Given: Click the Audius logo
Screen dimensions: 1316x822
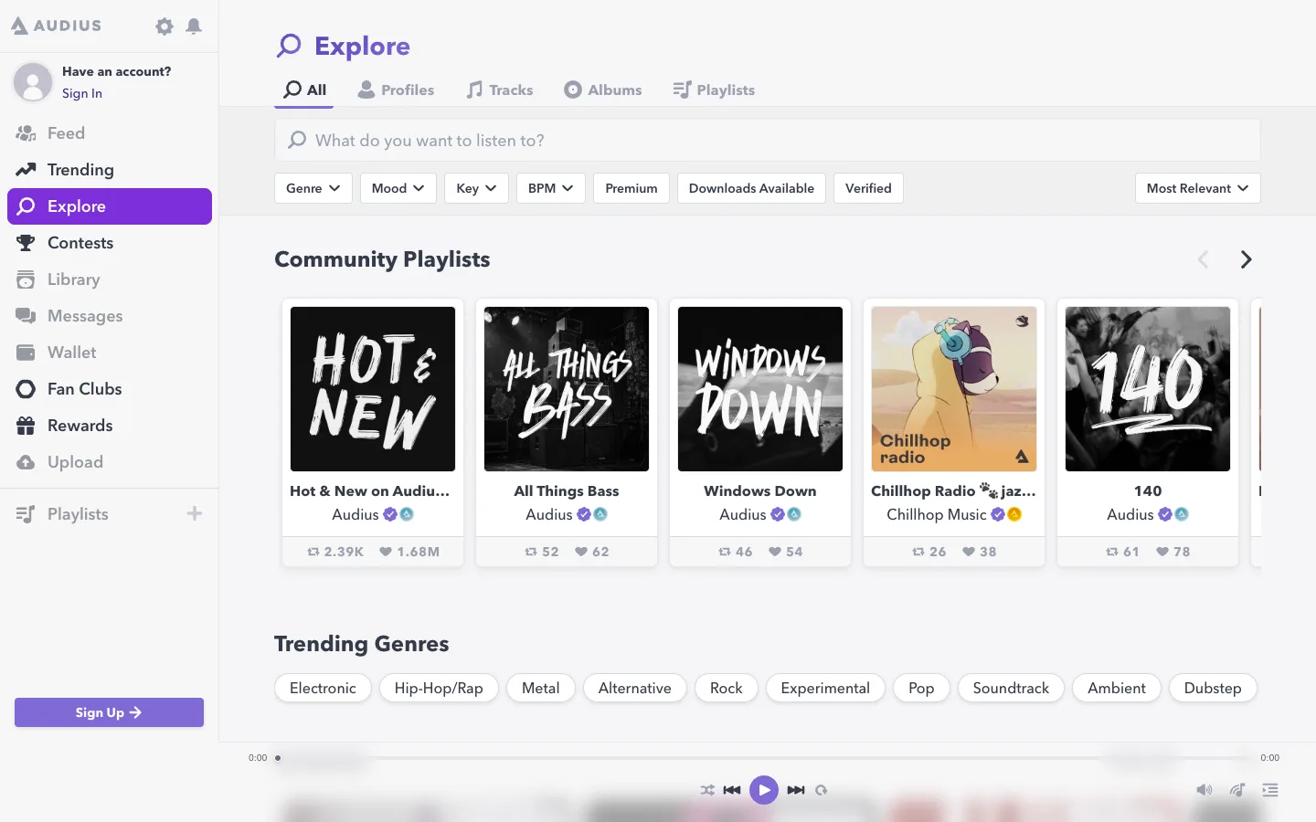Looking at the screenshot, I should pos(57,26).
